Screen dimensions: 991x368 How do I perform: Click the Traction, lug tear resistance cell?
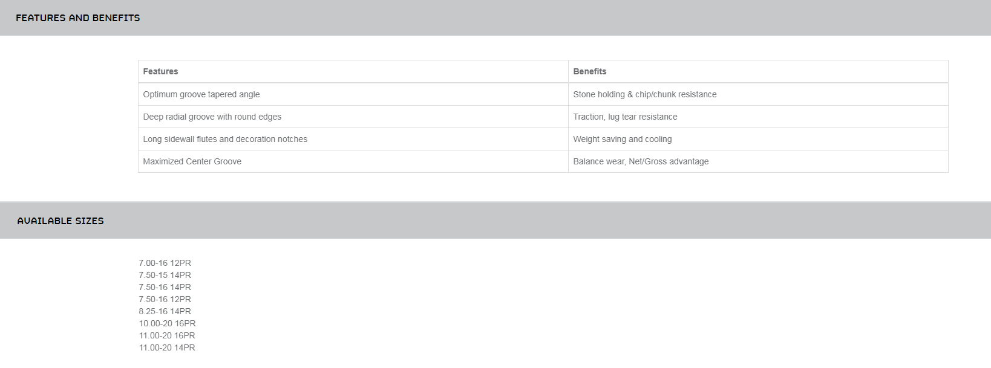(625, 117)
